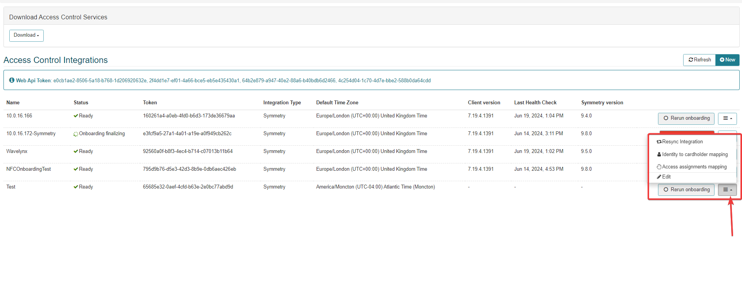
Task: Click the hand icon for Access assignments
Action: point(659,167)
